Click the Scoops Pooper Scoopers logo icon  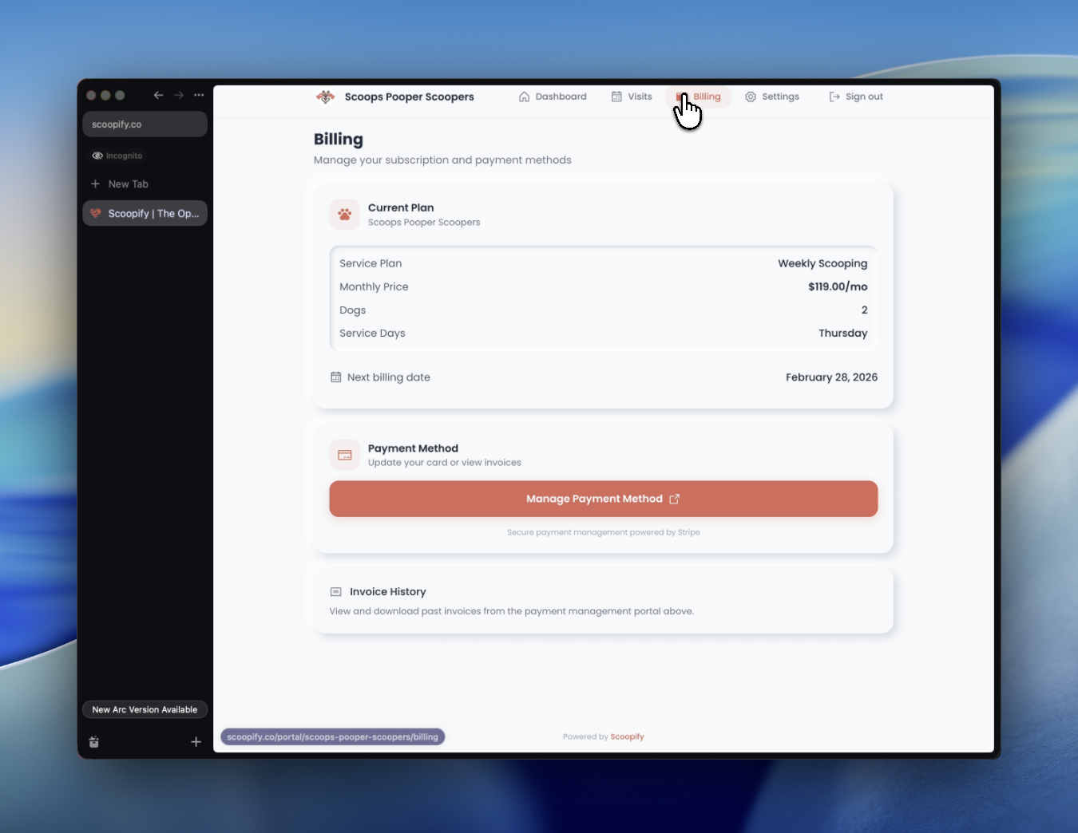[325, 97]
